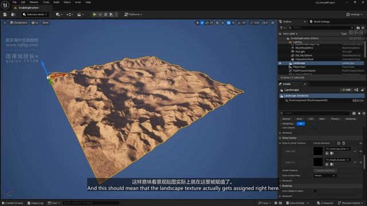Click the Details search field

point(315,113)
